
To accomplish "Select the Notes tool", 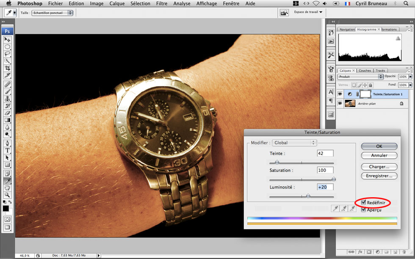I will click(x=8, y=174).
